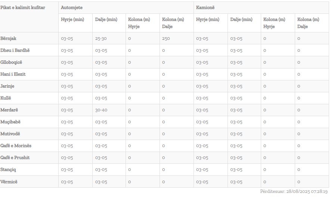The width and height of the screenshot is (331, 197).
Task: Select Dalje (min) header under Kamionë
Action: point(241,19)
